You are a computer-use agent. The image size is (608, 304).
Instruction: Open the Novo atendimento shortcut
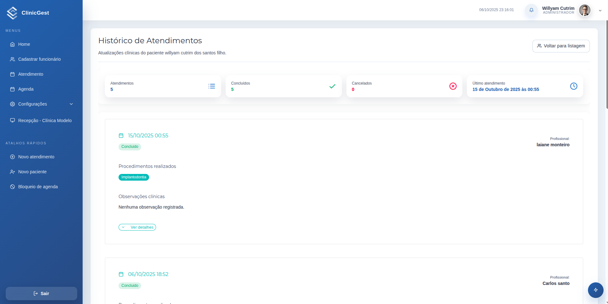pos(36,157)
